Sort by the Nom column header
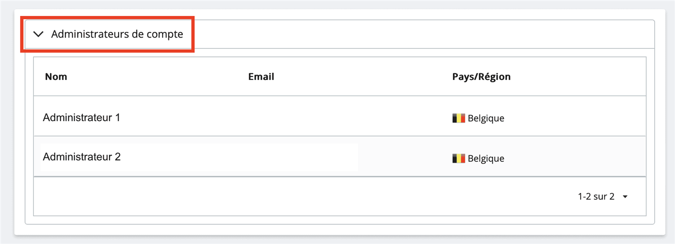Screen dimensions: 675x244 [x=56, y=77]
